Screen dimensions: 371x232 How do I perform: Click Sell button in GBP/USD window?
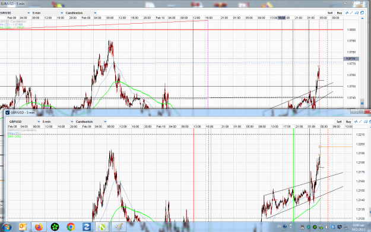coord(339,122)
